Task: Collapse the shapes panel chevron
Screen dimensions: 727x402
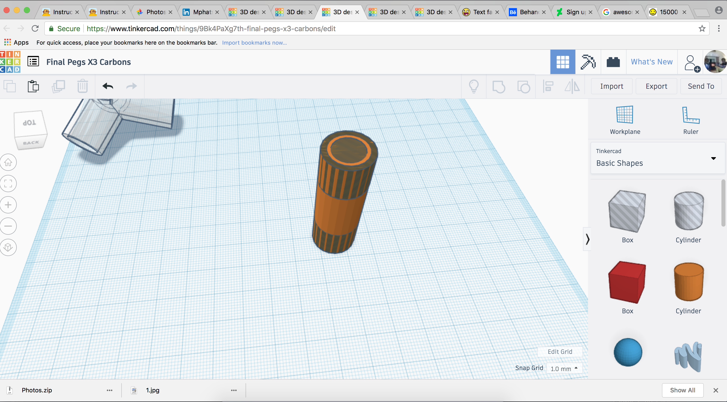Action: click(x=587, y=239)
